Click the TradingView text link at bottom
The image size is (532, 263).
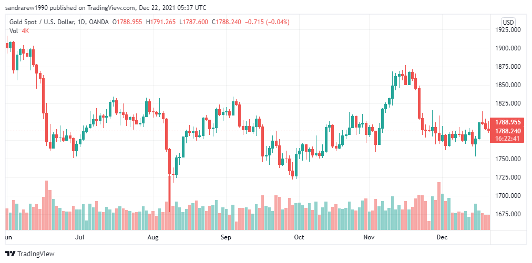pyautogui.click(x=36, y=254)
